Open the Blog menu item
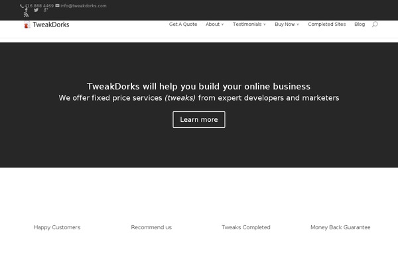Viewport: 398px width, 265px height. click(x=360, y=25)
